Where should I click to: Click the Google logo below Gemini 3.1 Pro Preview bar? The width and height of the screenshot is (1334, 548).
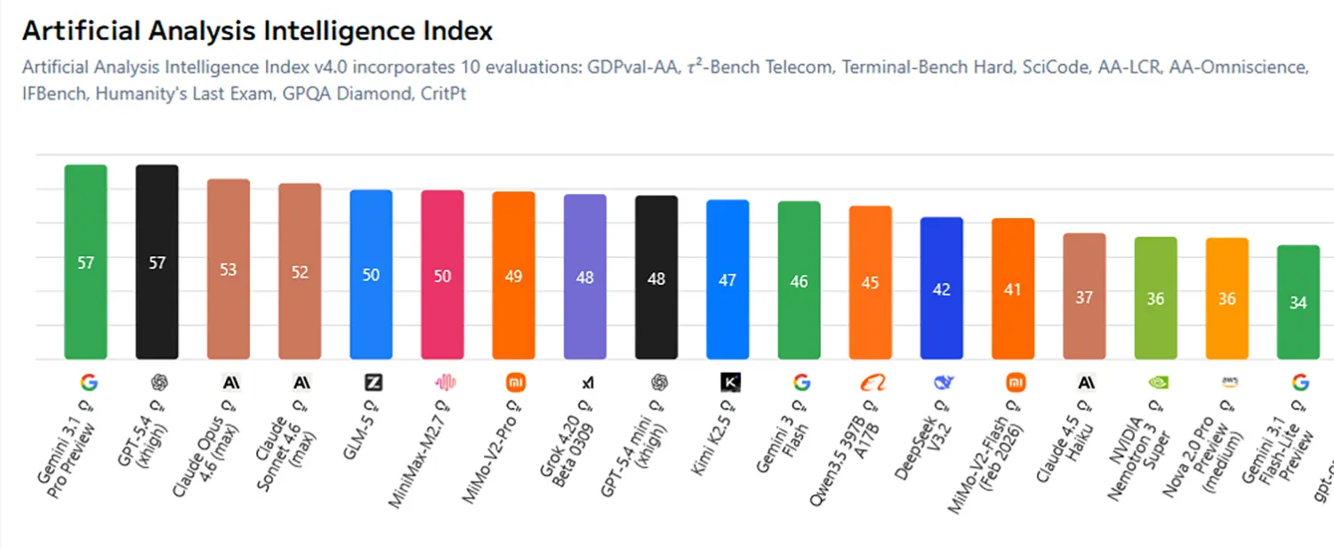[x=88, y=383]
